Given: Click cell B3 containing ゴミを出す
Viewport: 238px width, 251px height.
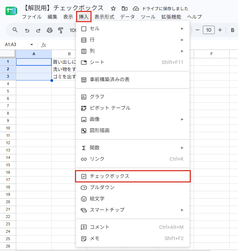Looking at the screenshot, I should click(64, 77).
